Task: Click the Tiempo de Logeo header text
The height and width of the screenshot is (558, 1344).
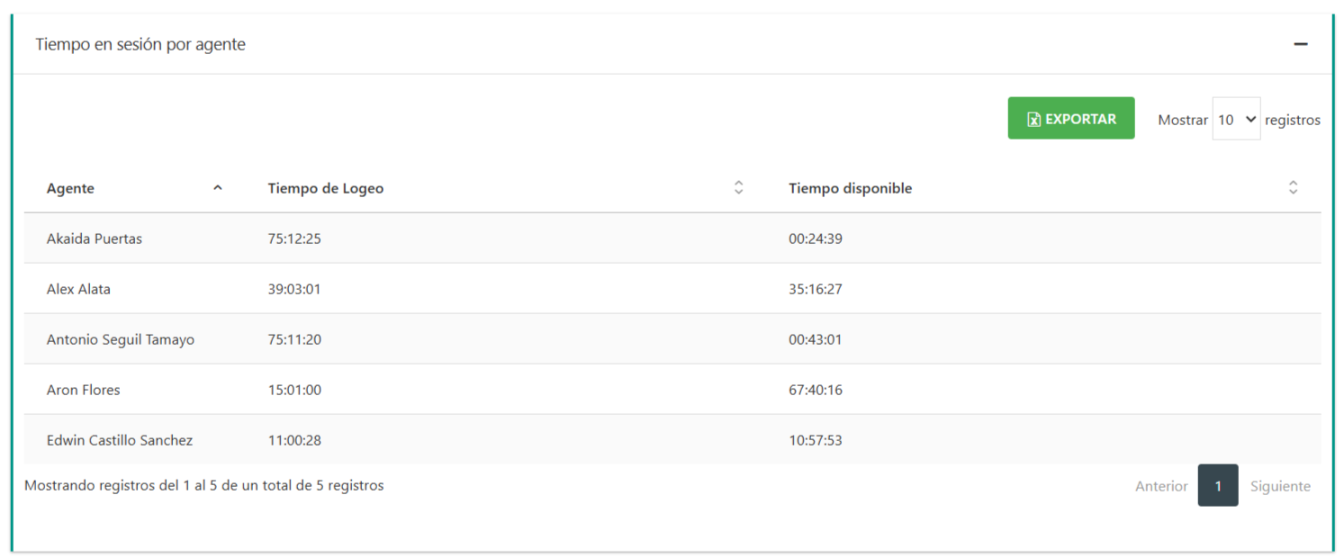Action: coord(326,188)
